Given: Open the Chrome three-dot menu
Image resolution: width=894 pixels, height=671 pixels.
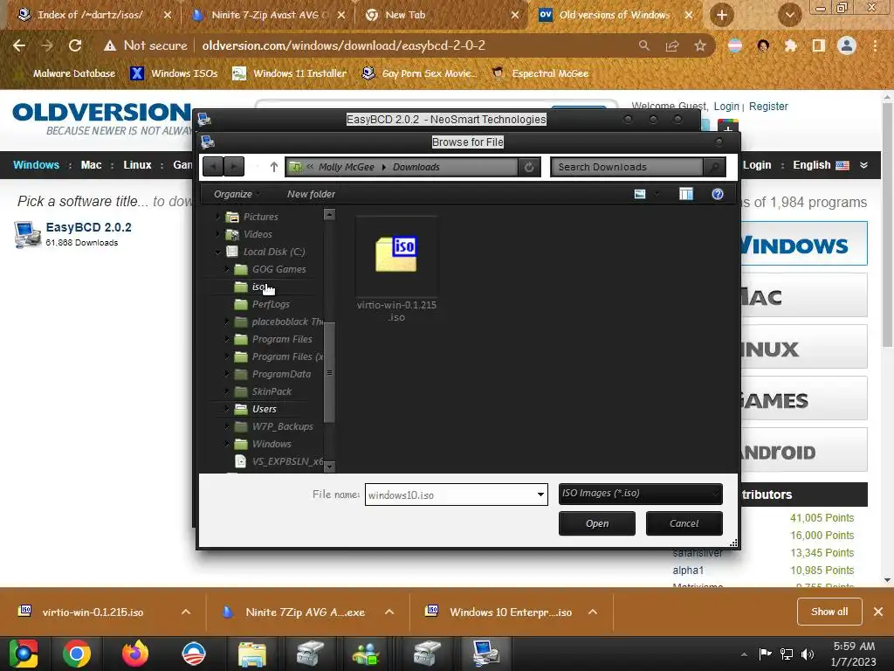Looking at the screenshot, I should [875, 45].
